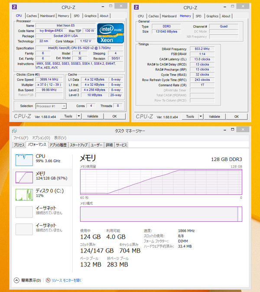Open the Caches tab in right CPU-Z window
260x292 pixels.
pyautogui.click(x=153, y=16)
